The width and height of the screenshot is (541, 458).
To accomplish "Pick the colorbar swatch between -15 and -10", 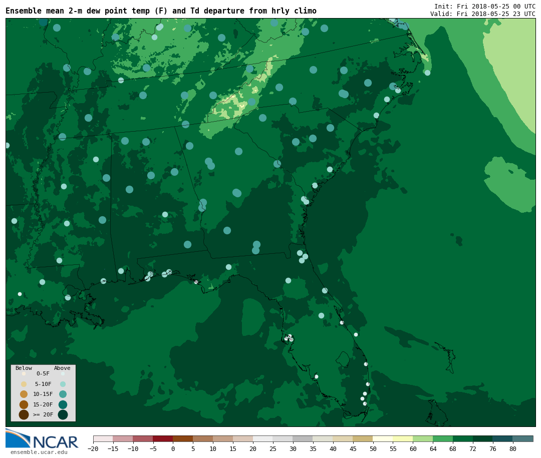I will pos(123,438).
